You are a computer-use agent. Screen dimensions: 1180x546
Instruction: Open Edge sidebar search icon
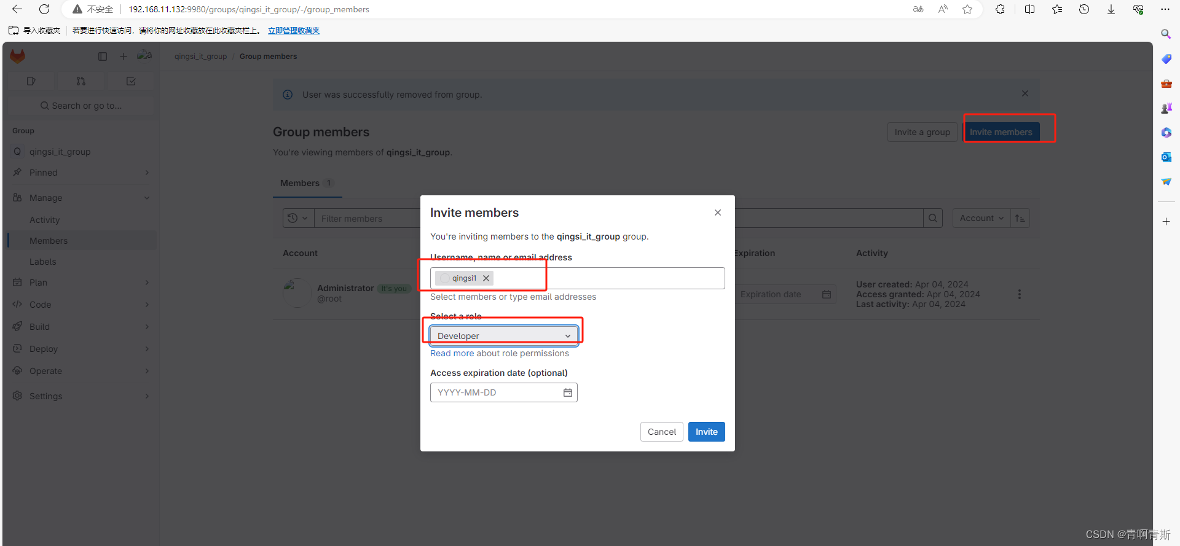(x=1166, y=34)
